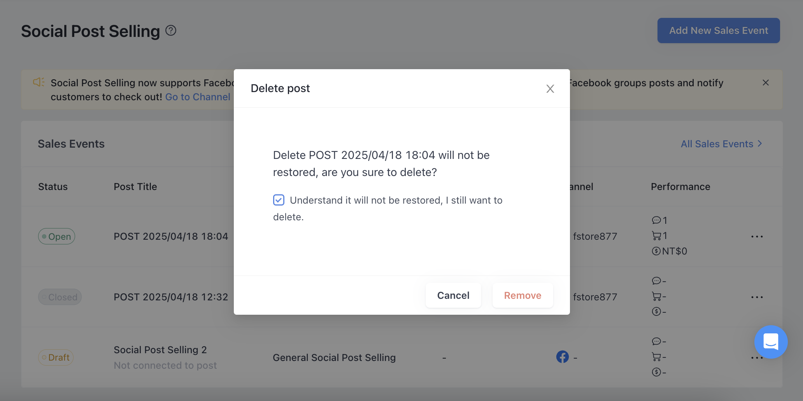Click the comment icon in the Draft row
803x401 pixels.
pos(656,341)
